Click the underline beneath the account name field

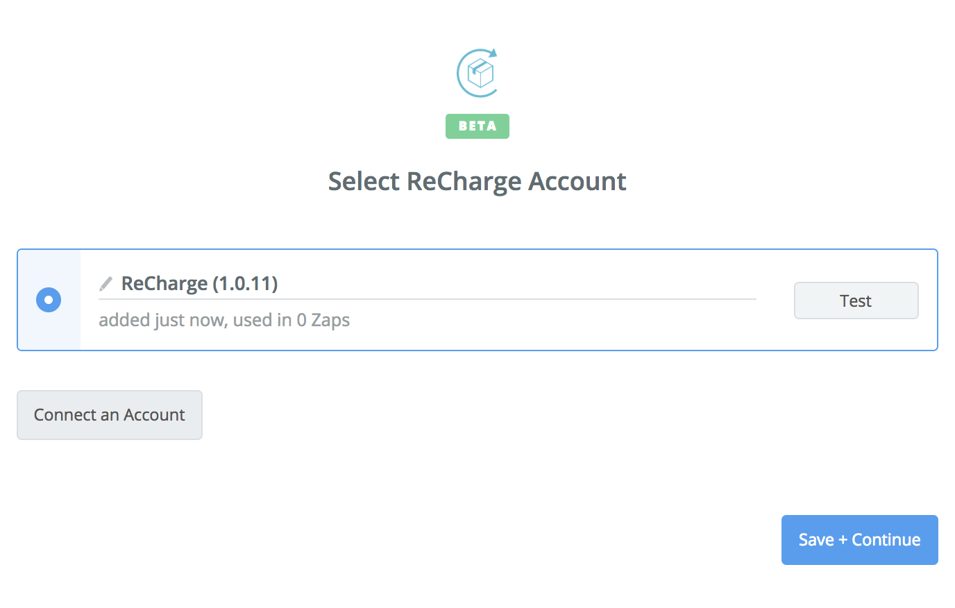[x=428, y=299]
